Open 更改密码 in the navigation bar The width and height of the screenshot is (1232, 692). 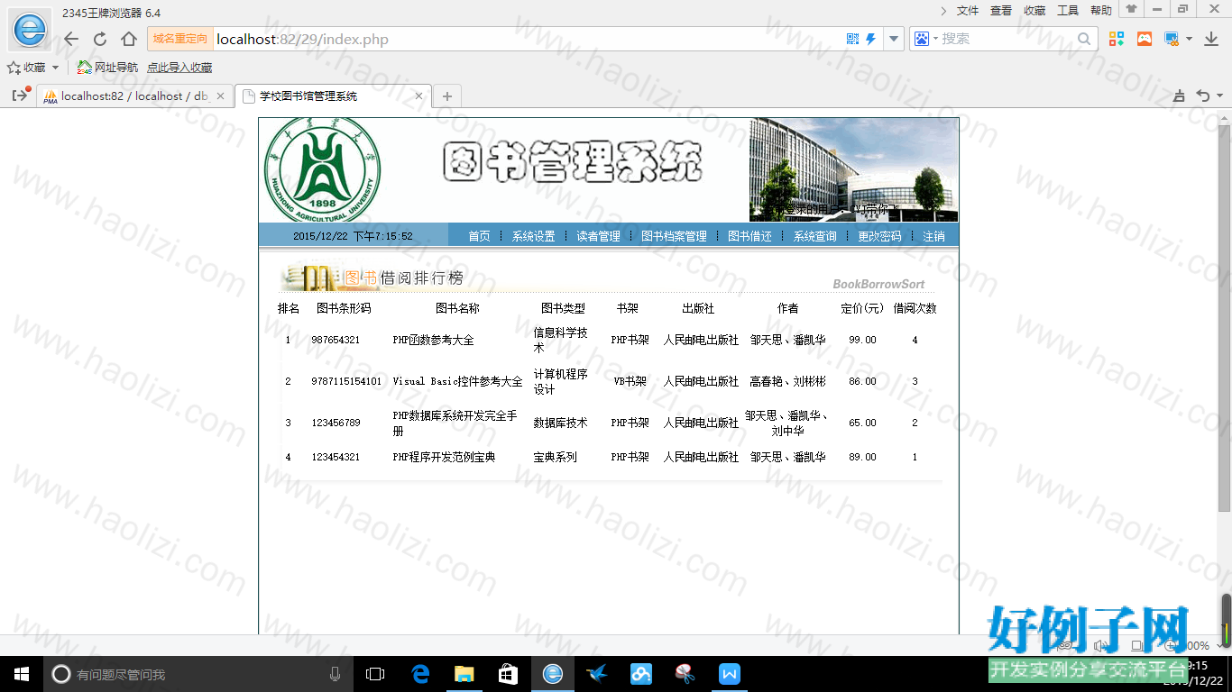click(879, 236)
